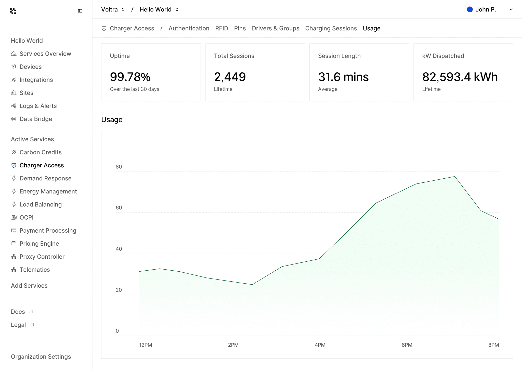
Task: Expand the John P. user menu chevron
Action: 511,9
